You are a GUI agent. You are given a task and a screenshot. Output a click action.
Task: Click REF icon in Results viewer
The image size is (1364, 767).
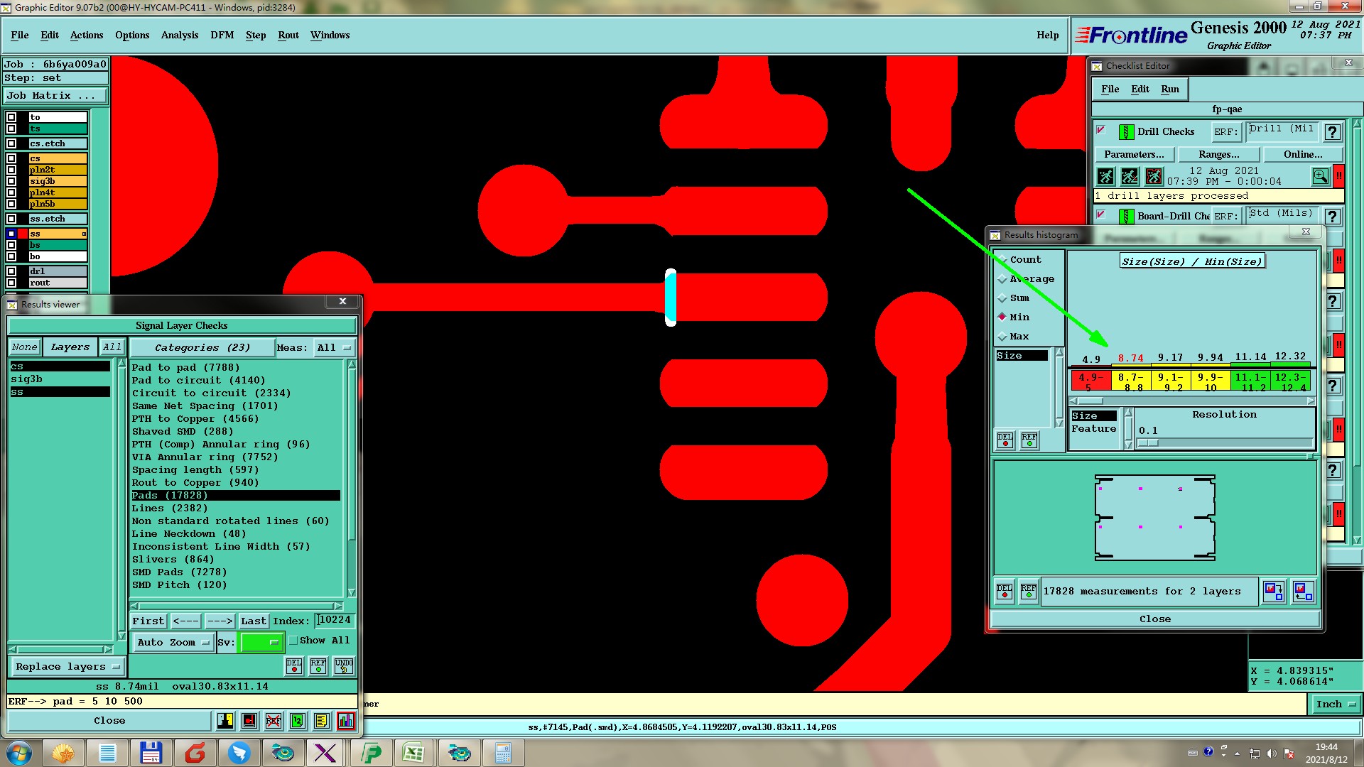pyautogui.click(x=318, y=665)
